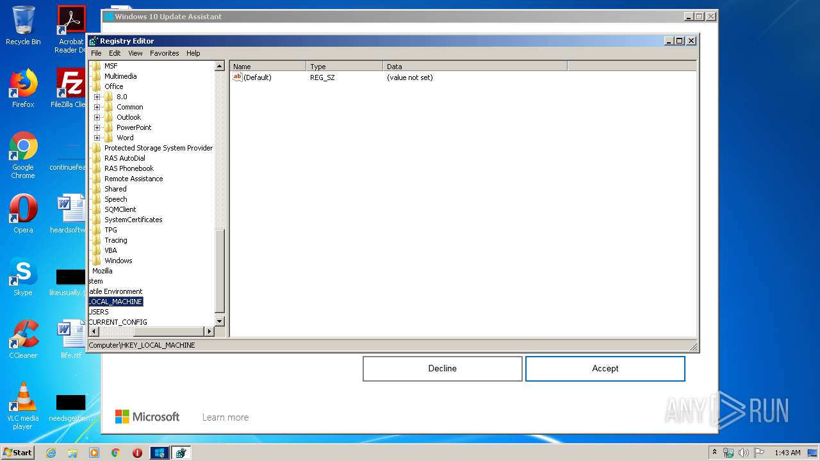Screen dimensions: 820x461
Task: Open Opera desktop shortcut
Action: click(x=23, y=214)
